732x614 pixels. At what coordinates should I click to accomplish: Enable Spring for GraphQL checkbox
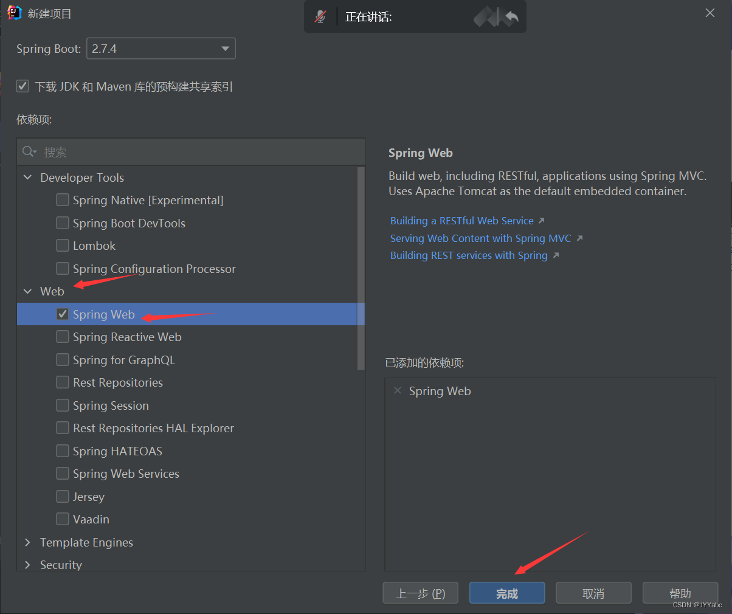[62, 360]
